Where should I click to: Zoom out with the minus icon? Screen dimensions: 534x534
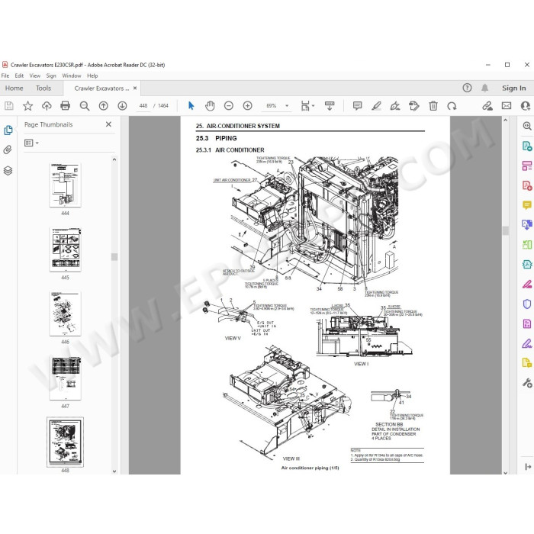pos(229,106)
